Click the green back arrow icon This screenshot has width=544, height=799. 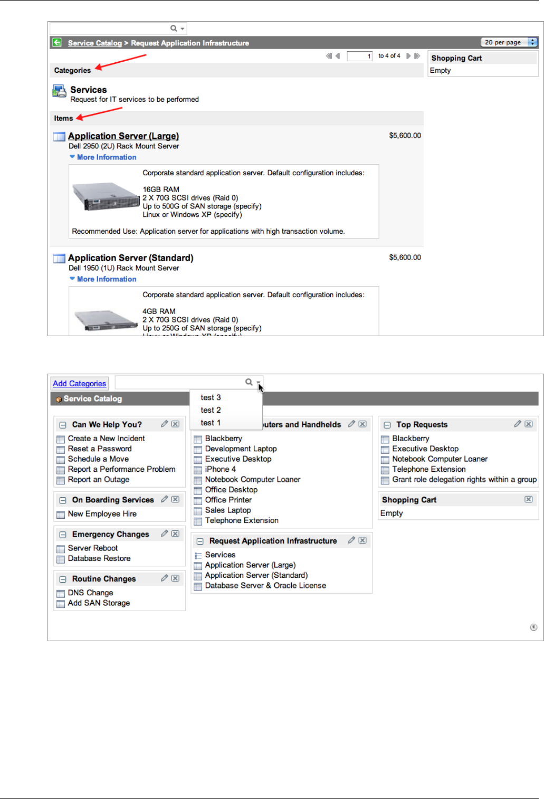click(56, 43)
